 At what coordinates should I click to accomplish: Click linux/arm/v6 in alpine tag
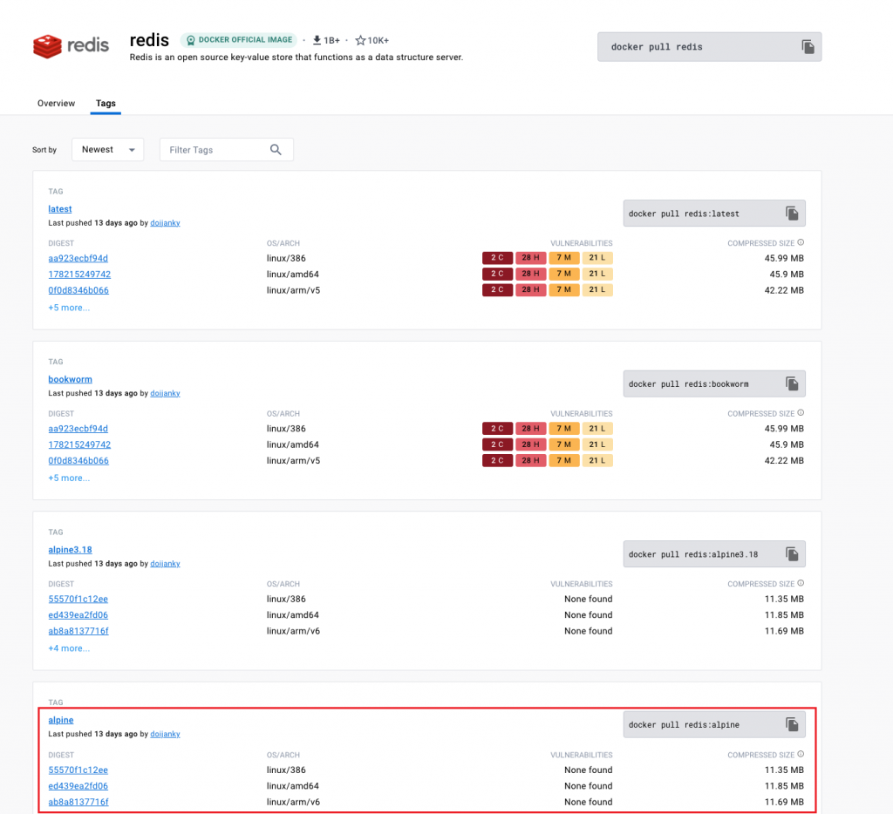pos(293,801)
